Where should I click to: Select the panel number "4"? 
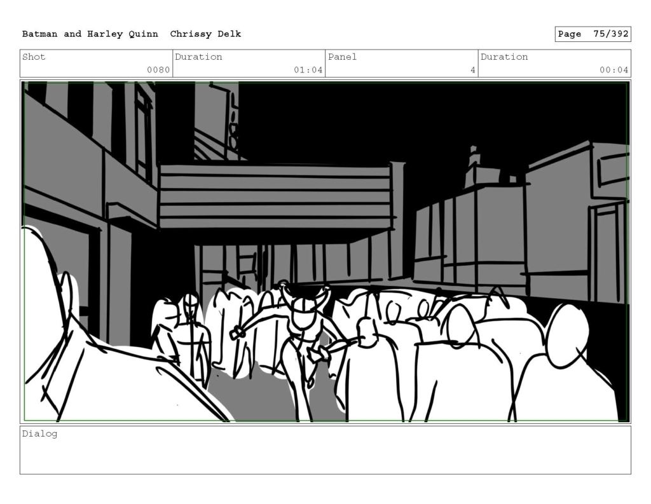click(472, 70)
